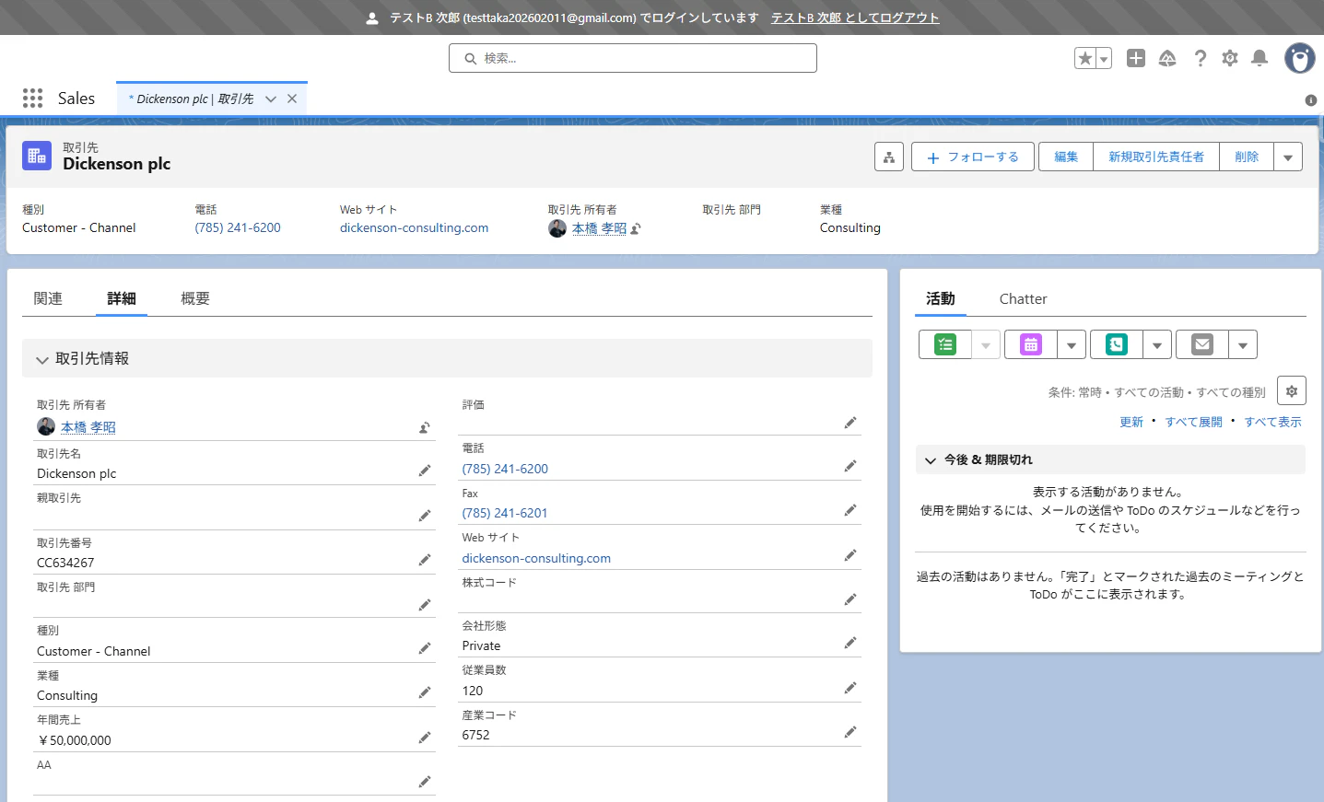Screen dimensions: 1324x802
Task: Edit the Web サイト field pencil icon
Action: 850,555
